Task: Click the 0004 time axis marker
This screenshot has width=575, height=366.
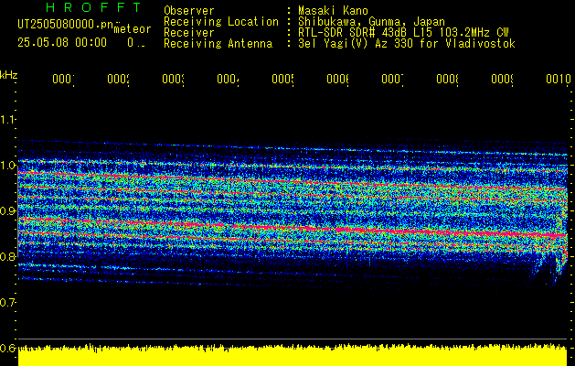Action: pyautogui.click(x=229, y=79)
